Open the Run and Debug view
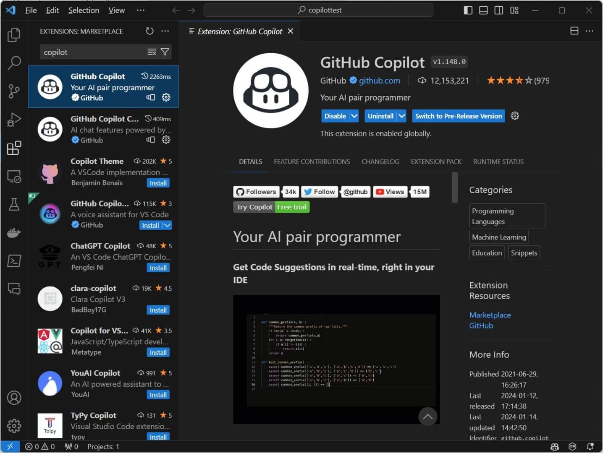Screen dimensions: 603x453 [14, 120]
